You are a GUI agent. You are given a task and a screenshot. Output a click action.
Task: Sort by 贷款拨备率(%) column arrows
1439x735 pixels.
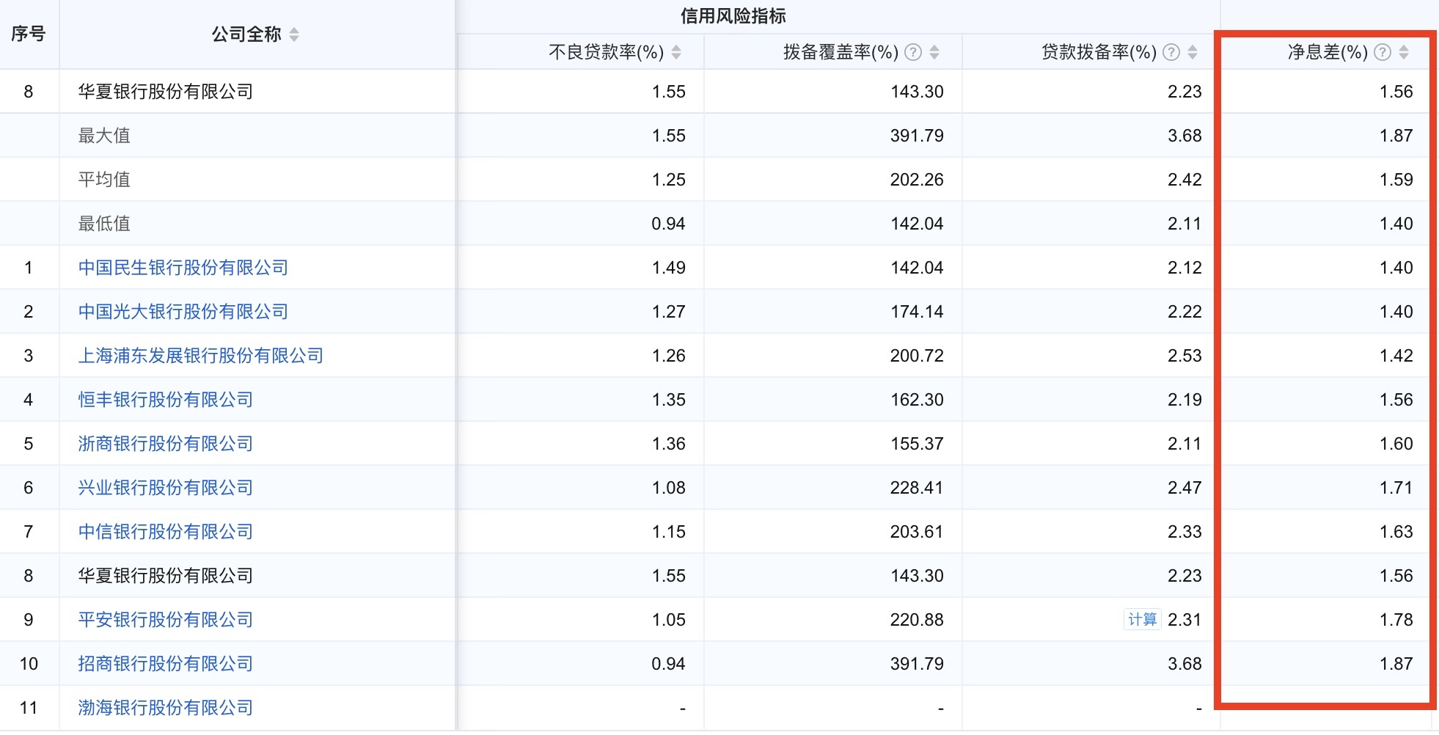[x=1193, y=52]
